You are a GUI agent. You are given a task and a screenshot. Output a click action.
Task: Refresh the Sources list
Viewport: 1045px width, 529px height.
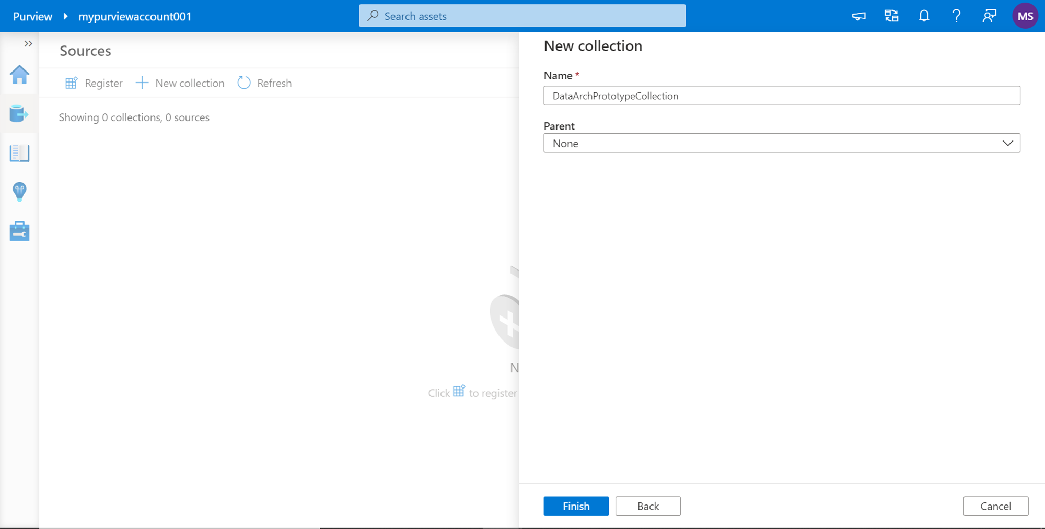coord(264,83)
